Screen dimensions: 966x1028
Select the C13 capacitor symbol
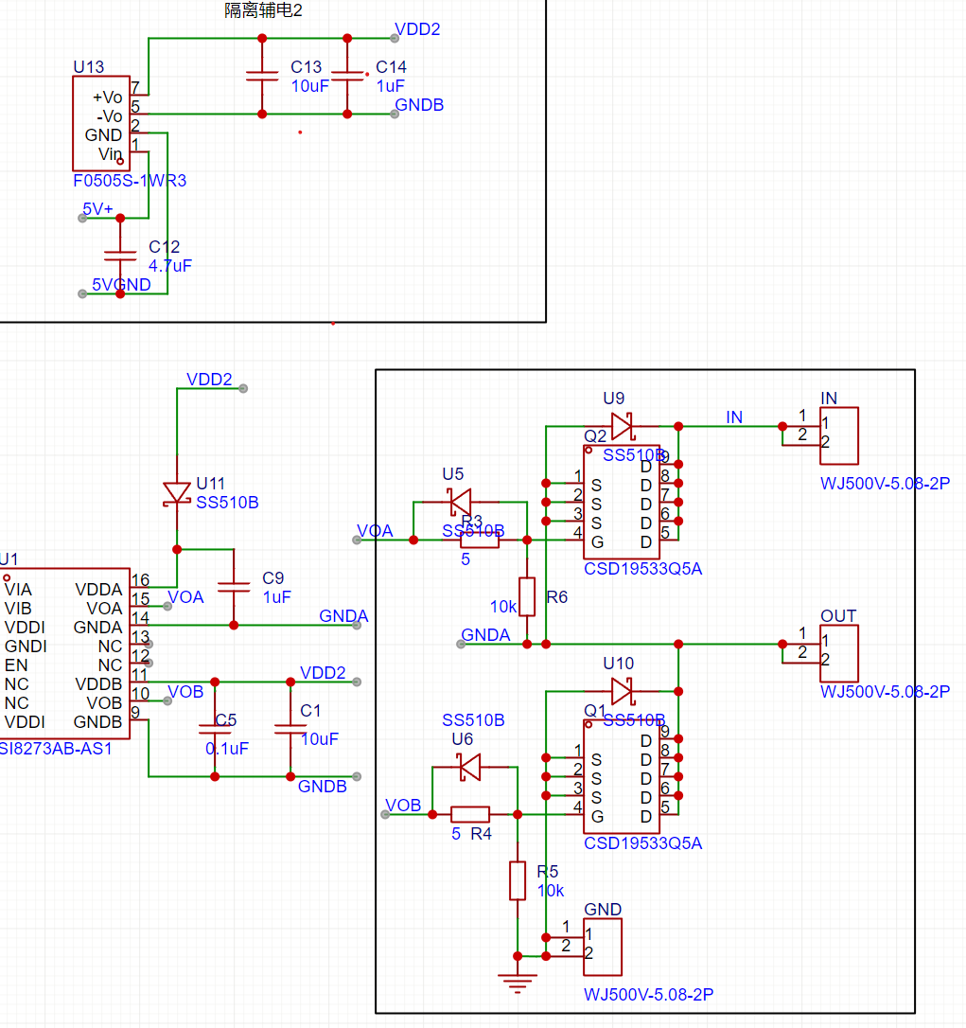(x=262, y=76)
